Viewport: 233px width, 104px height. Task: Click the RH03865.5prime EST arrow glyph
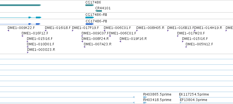coord(145,97)
